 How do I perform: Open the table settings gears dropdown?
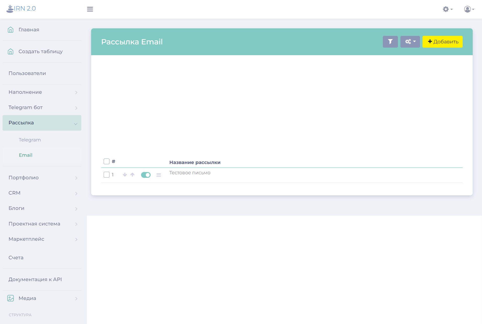coord(410,42)
